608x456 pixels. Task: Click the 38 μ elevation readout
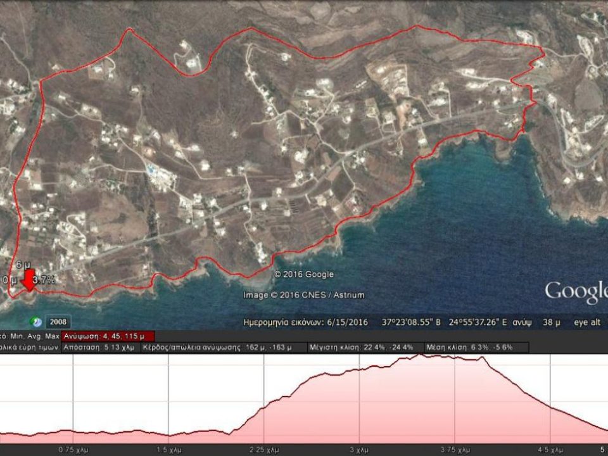[x=552, y=322]
